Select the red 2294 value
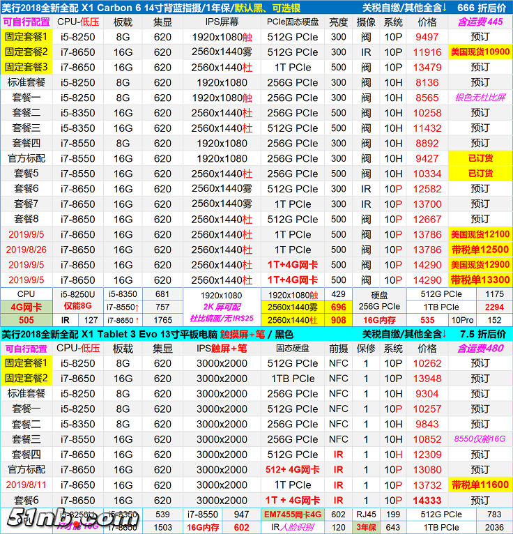The height and width of the screenshot is (534, 513). (x=494, y=307)
